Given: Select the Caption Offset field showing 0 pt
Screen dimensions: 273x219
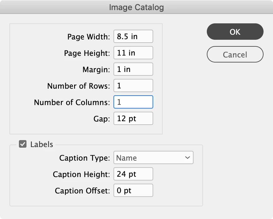Looking at the screenshot, I should [133, 191].
